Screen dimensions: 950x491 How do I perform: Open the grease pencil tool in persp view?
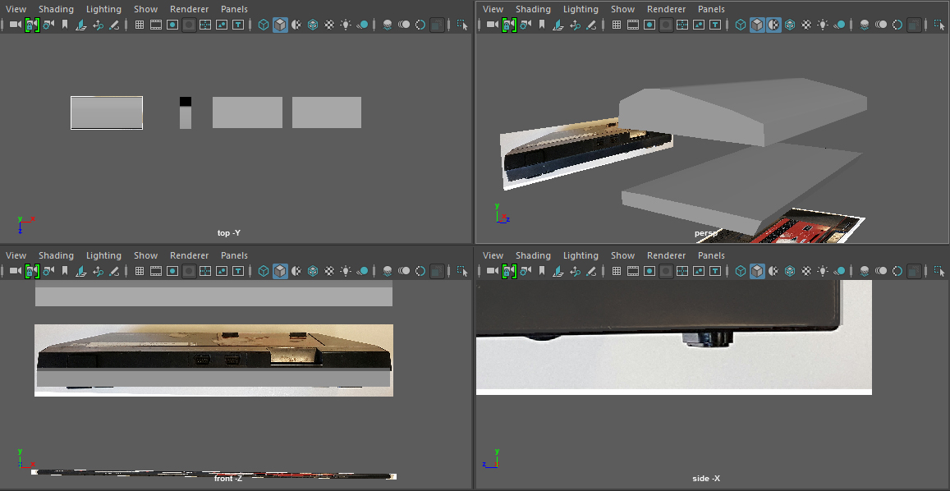pyautogui.click(x=591, y=25)
